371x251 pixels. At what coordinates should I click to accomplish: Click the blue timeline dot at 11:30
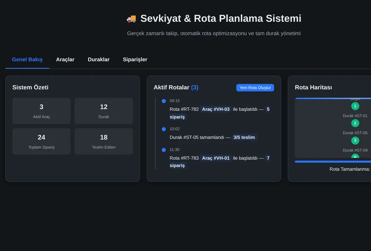pos(164,150)
